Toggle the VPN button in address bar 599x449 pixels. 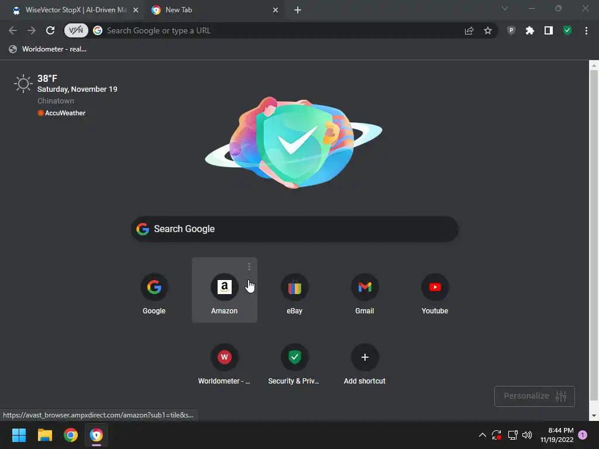(x=76, y=30)
